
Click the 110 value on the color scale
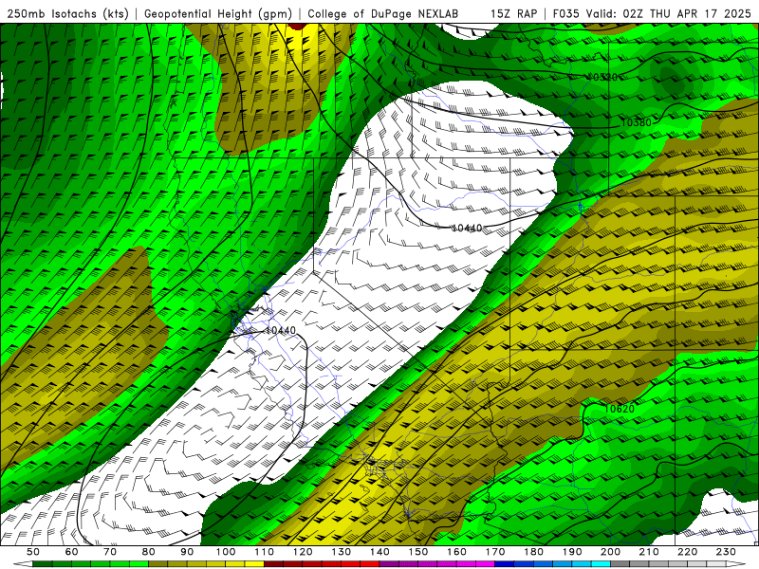click(x=264, y=552)
